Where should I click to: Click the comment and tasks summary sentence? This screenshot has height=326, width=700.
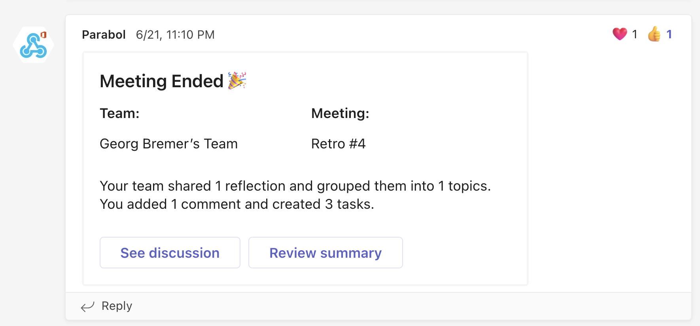pos(236,204)
